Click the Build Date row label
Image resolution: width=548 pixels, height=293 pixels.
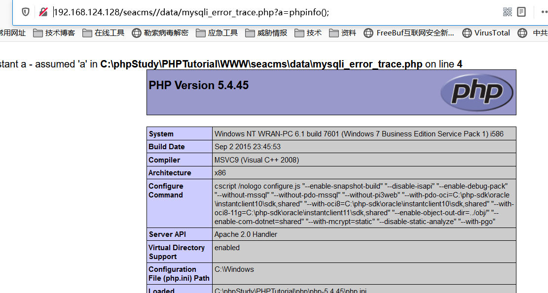(x=179, y=147)
